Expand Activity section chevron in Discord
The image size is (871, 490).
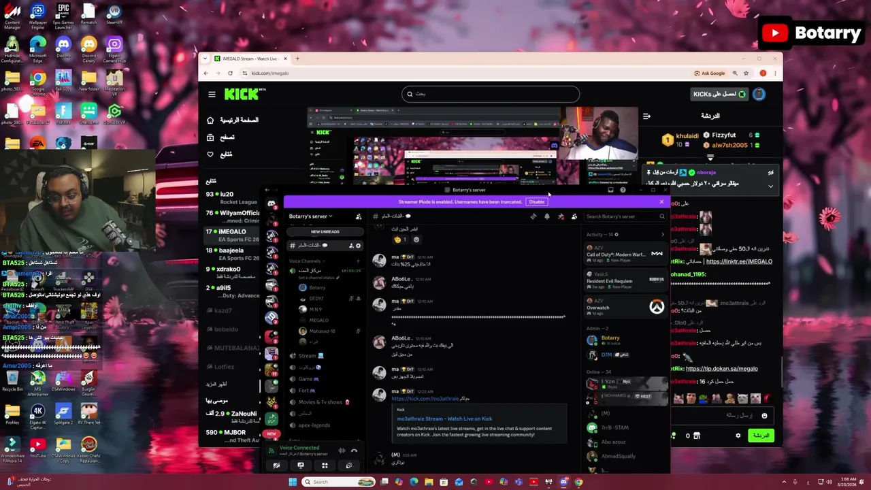663,235
